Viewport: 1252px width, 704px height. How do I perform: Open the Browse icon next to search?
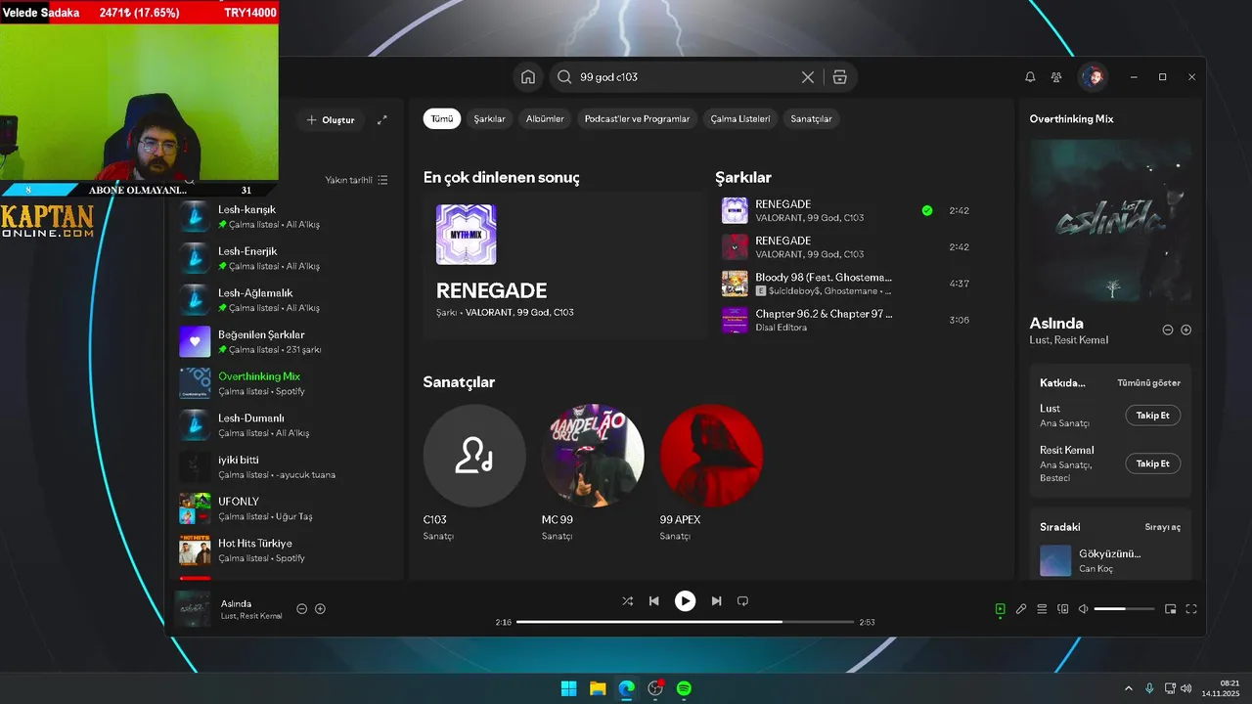pyautogui.click(x=839, y=77)
